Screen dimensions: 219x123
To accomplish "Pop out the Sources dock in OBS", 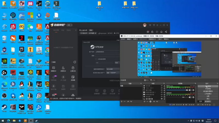I will 164,84.
